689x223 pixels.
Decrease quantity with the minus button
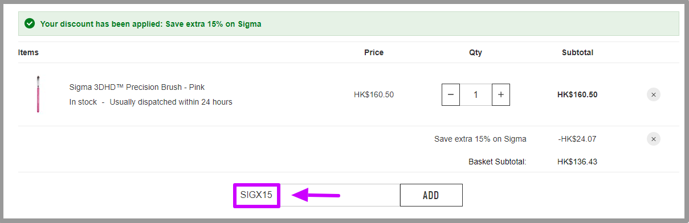click(x=451, y=94)
